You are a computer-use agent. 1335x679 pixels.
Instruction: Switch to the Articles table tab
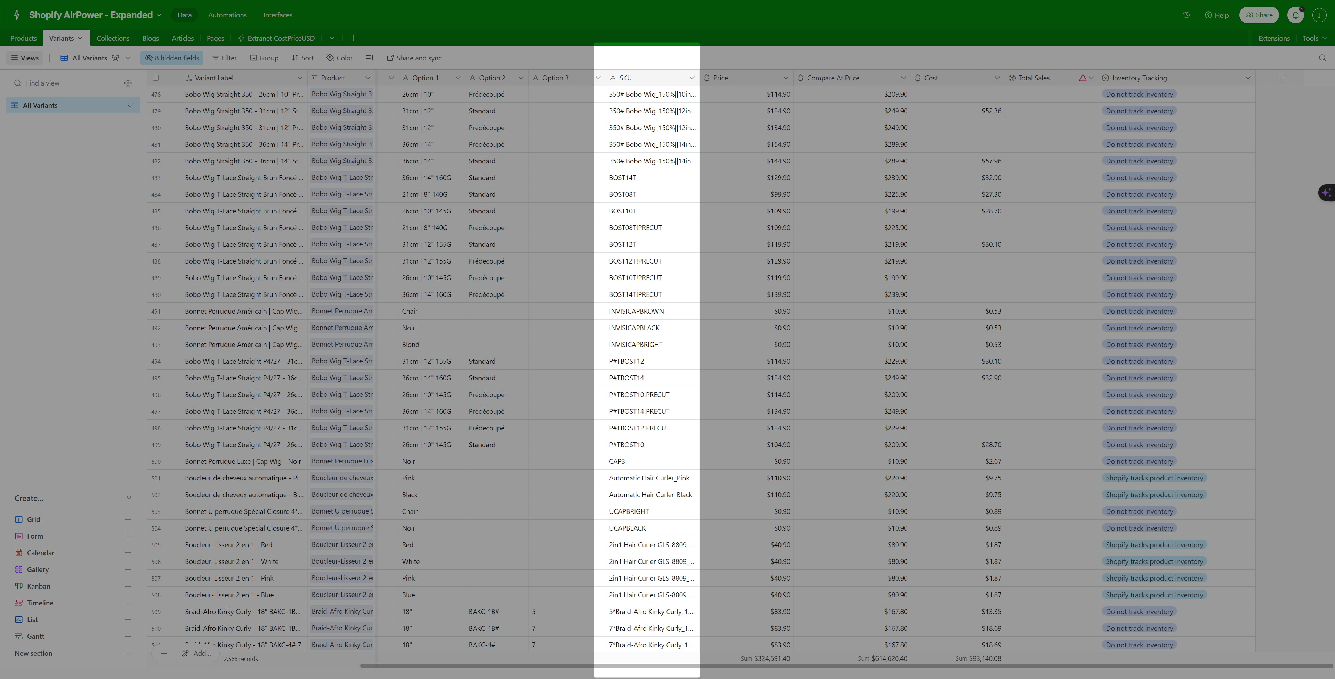[x=183, y=38]
